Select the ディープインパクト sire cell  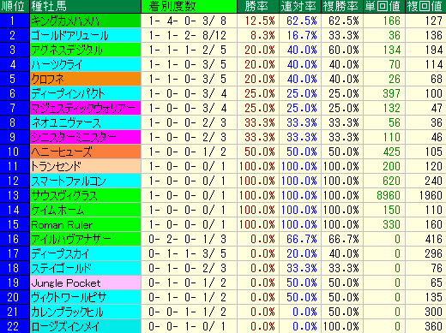click(x=85, y=93)
